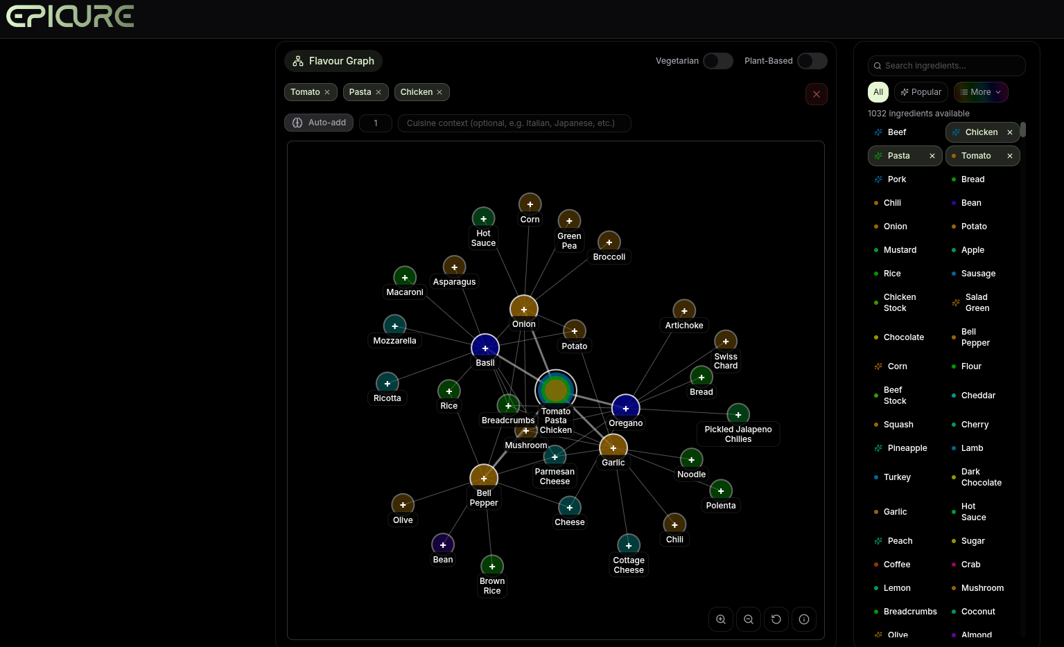This screenshot has height=647, width=1064.
Task: Open the graph info icon
Action: (804, 619)
